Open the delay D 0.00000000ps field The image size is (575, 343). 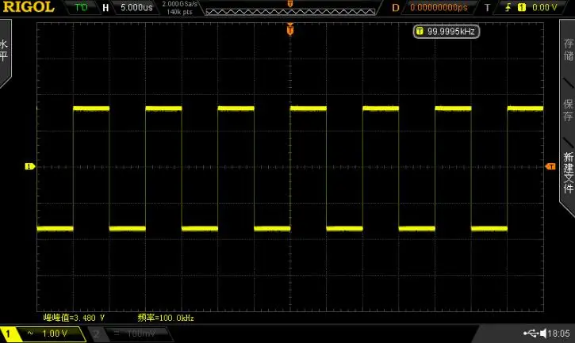click(x=439, y=7)
